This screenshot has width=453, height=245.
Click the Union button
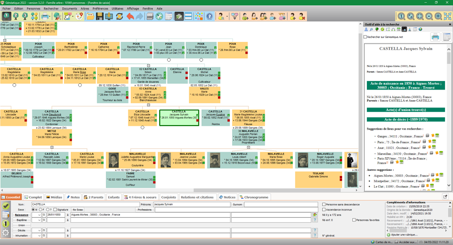tap(22, 225)
